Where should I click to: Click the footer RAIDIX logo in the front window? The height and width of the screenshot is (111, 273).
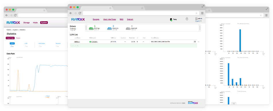tap(193, 103)
